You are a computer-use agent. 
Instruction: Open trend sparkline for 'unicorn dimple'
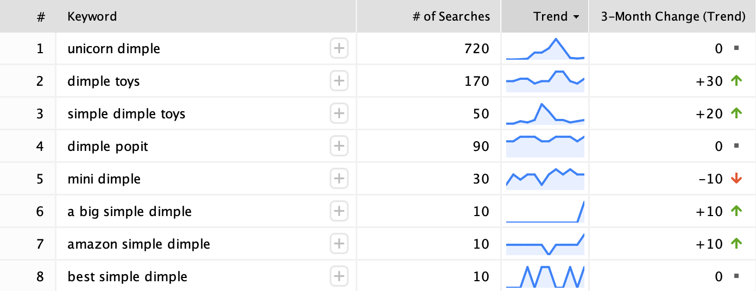click(545, 49)
